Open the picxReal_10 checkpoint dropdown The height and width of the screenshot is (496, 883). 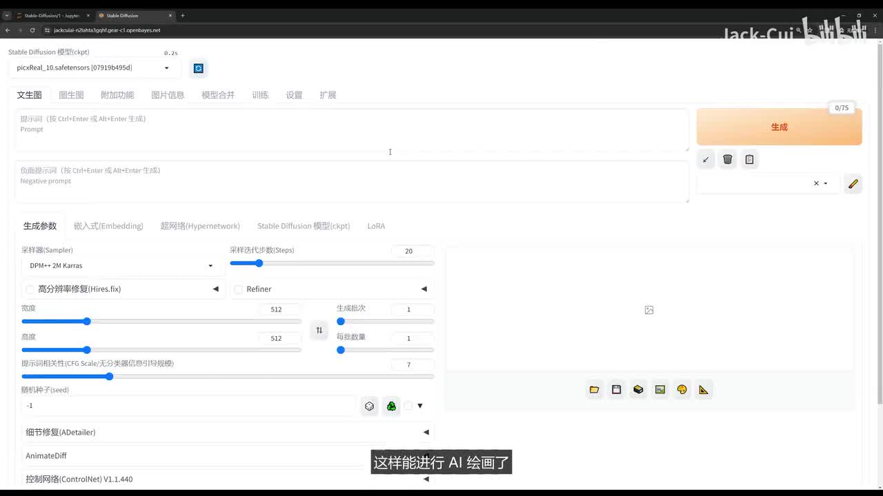point(93,68)
